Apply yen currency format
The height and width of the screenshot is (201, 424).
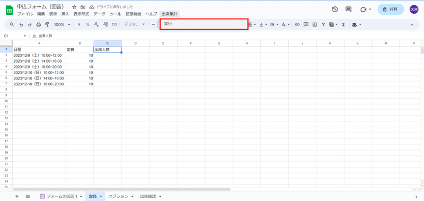point(79,24)
